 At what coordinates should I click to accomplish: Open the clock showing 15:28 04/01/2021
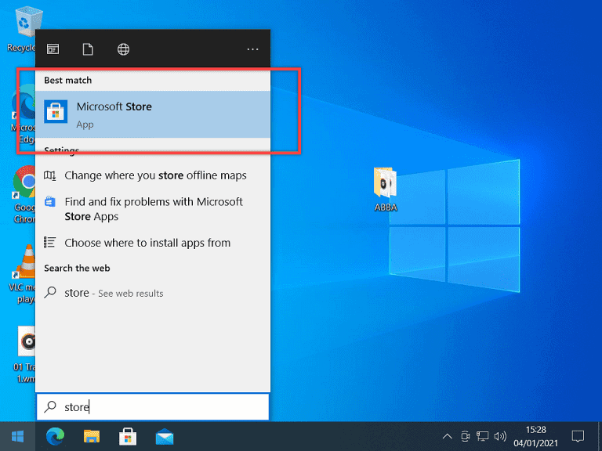(x=535, y=436)
